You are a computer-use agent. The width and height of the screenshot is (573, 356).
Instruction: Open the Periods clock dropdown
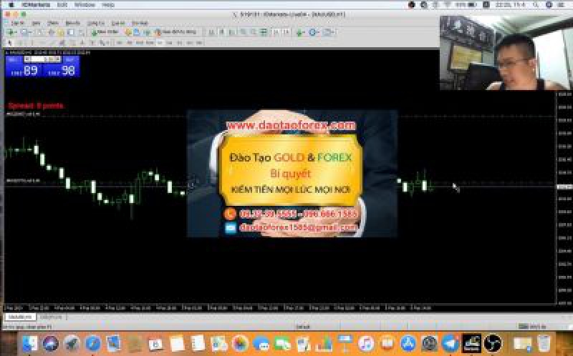pos(314,32)
